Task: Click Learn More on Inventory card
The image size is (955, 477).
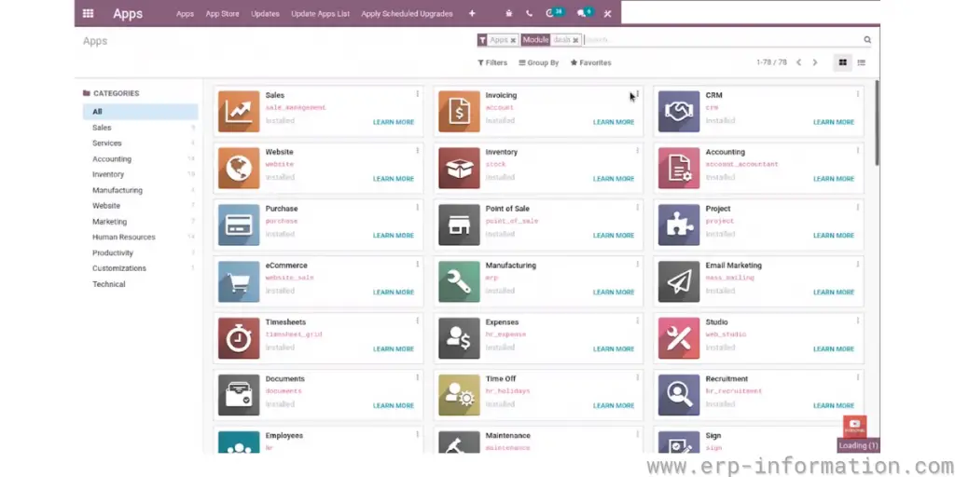Action: [614, 179]
